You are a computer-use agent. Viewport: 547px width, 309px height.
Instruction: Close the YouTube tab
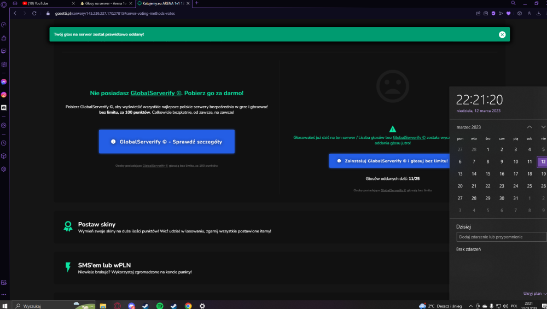73,3
